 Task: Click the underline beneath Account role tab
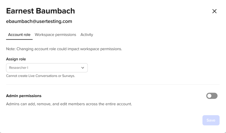point(19,39)
